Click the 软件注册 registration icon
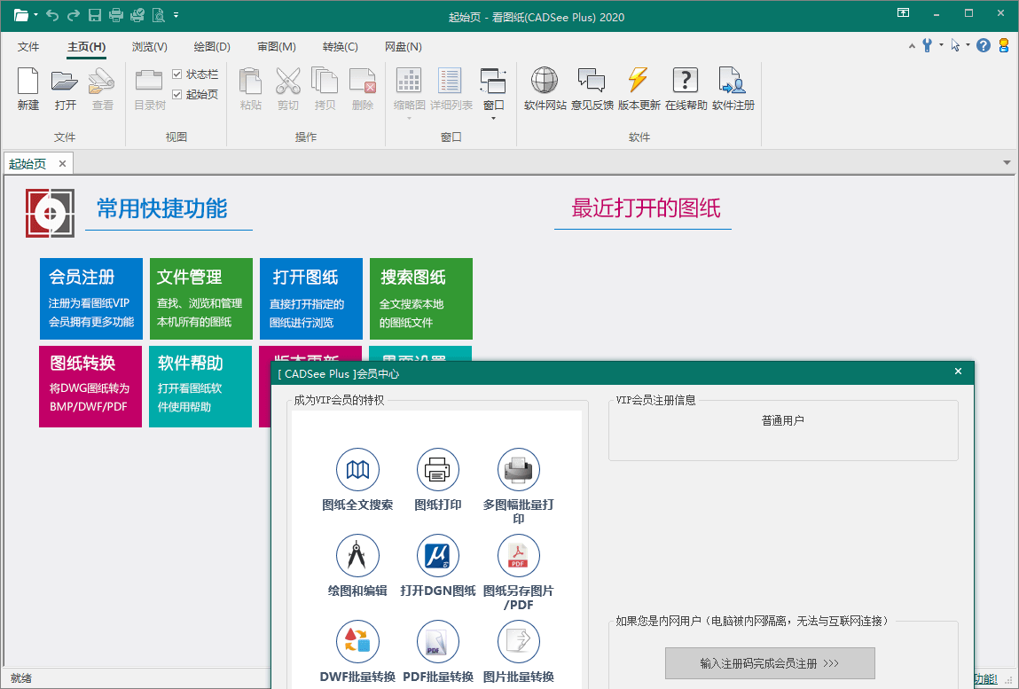This screenshot has width=1019, height=689. pyautogui.click(x=733, y=82)
